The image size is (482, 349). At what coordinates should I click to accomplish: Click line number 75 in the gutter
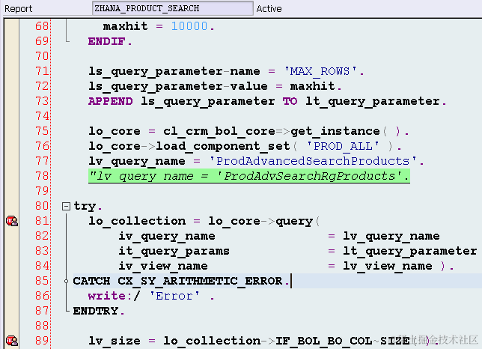[x=42, y=131]
